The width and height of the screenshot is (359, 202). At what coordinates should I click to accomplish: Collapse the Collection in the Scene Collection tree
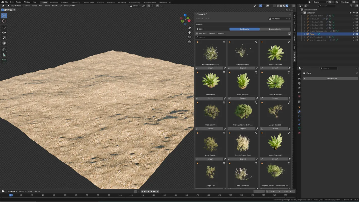302,13
